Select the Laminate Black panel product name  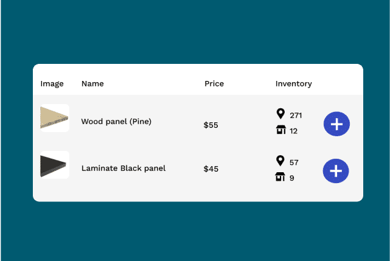click(x=124, y=168)
